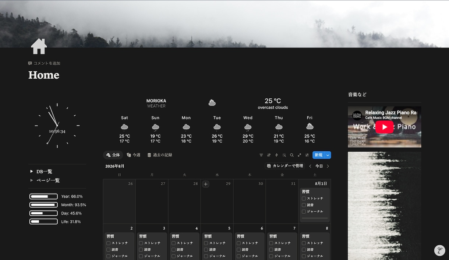Go to next month chevron
Image resolution: width=449 pixels, height=260 pixels.
(x=328, y=166)
